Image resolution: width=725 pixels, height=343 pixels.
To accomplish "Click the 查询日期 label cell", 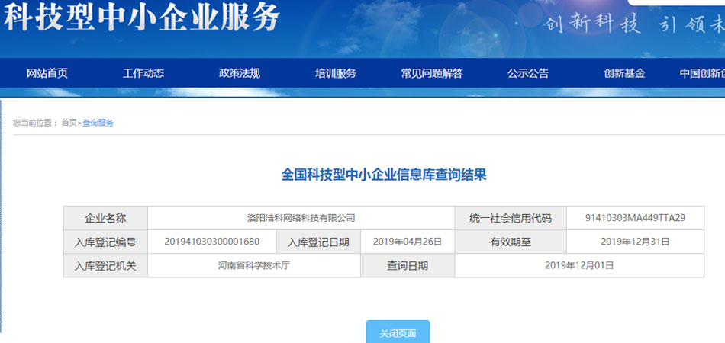I will tap(408, 265).
